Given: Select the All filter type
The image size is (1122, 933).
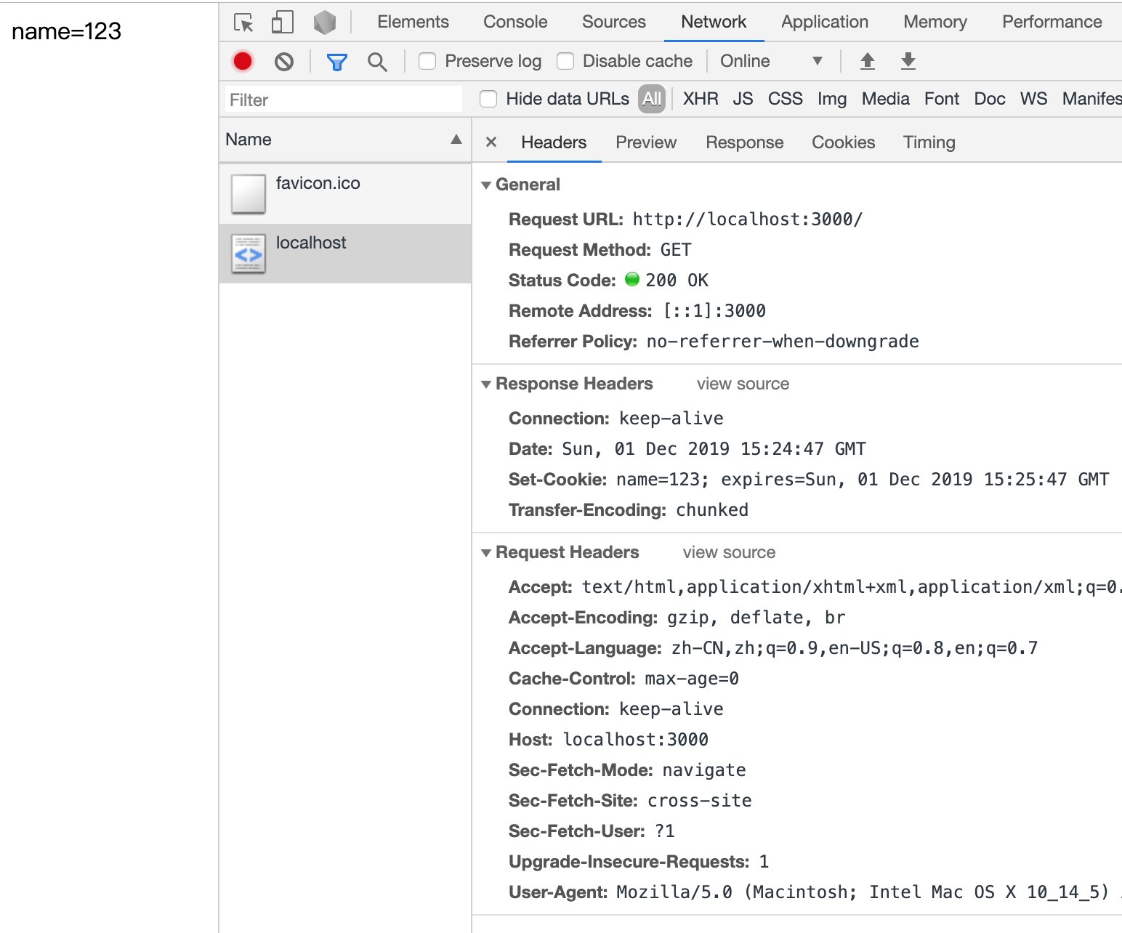Looking at the screenshot, I should [652, 99].
